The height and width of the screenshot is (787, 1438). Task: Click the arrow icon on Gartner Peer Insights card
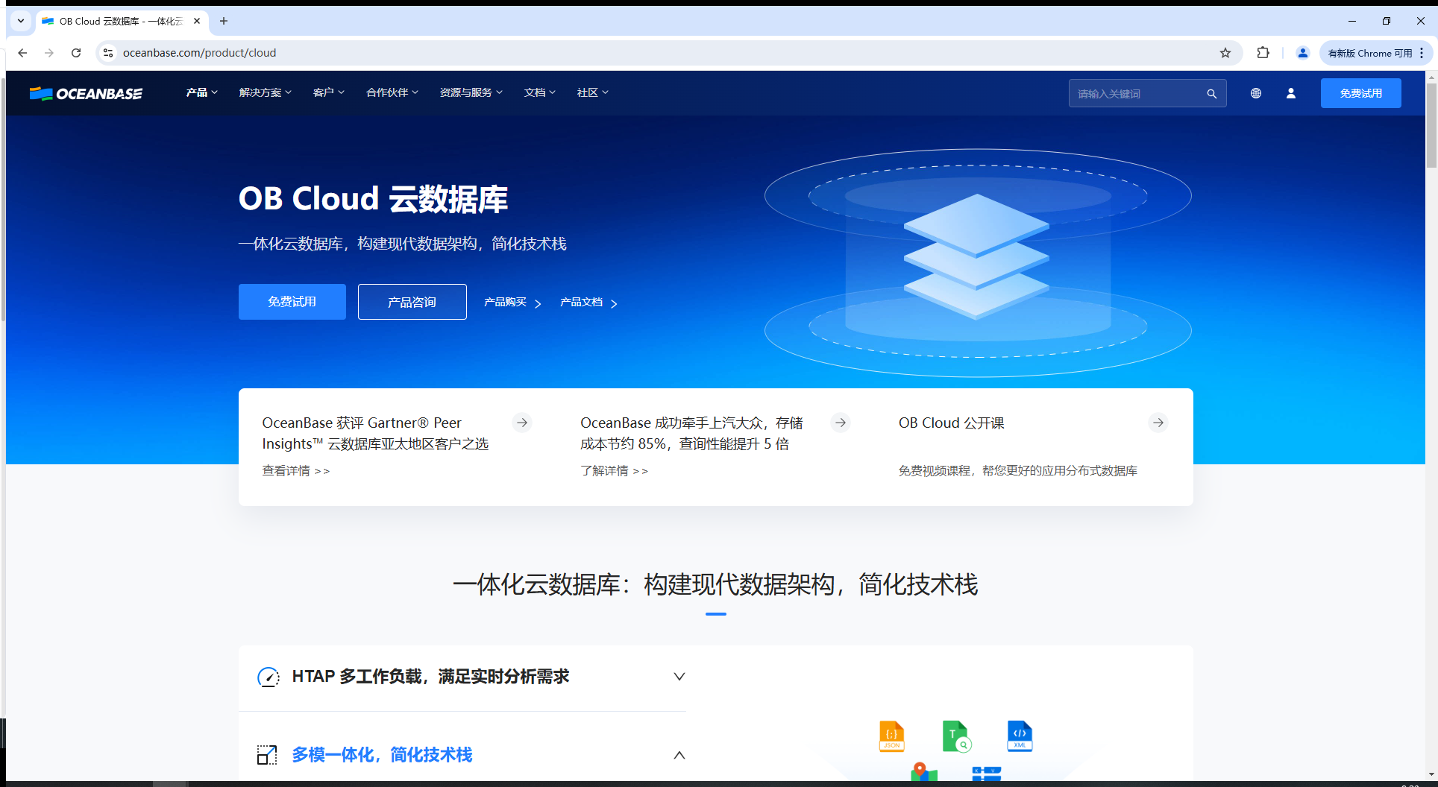pyautogui.click(x=522, y=423)
